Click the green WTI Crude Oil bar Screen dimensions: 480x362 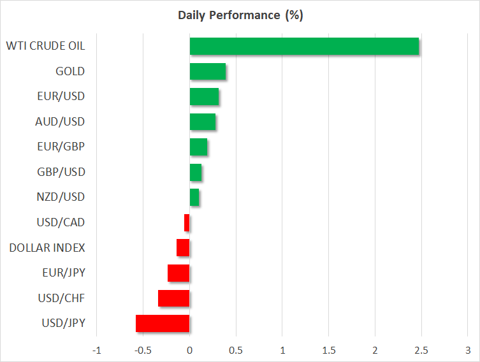(304, 47)
